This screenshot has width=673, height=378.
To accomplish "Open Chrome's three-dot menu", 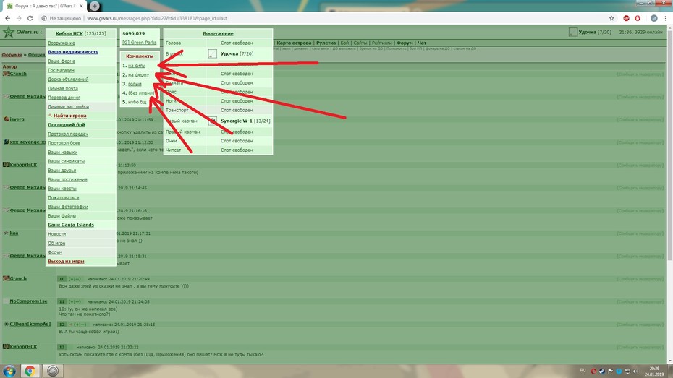I will click(666, 18).
